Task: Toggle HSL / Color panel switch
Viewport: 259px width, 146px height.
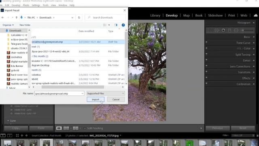Action: 206,48
